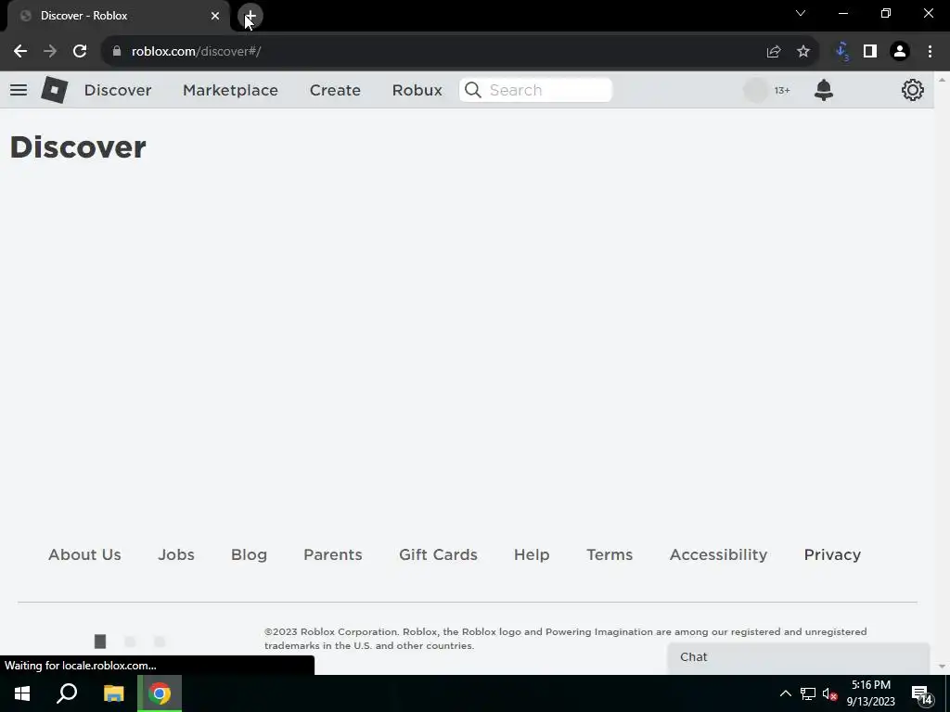The height and width of the screenshot is (712, 950).
Task: Show hidden system tray icons
Action: click(785, 693)
